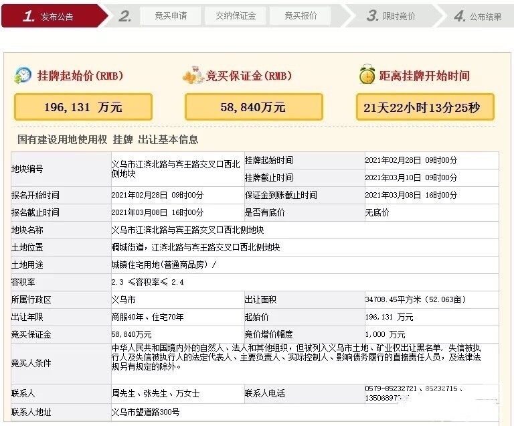This screenshot has height=426, width=514.
Task: Click the 竞价增价幅度 value 1,000 万元
Action: click(x=385, y=334)
